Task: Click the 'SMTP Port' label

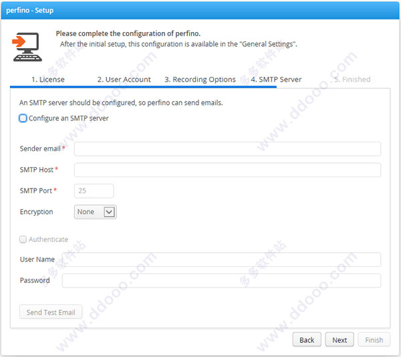Action: point(36,191)
